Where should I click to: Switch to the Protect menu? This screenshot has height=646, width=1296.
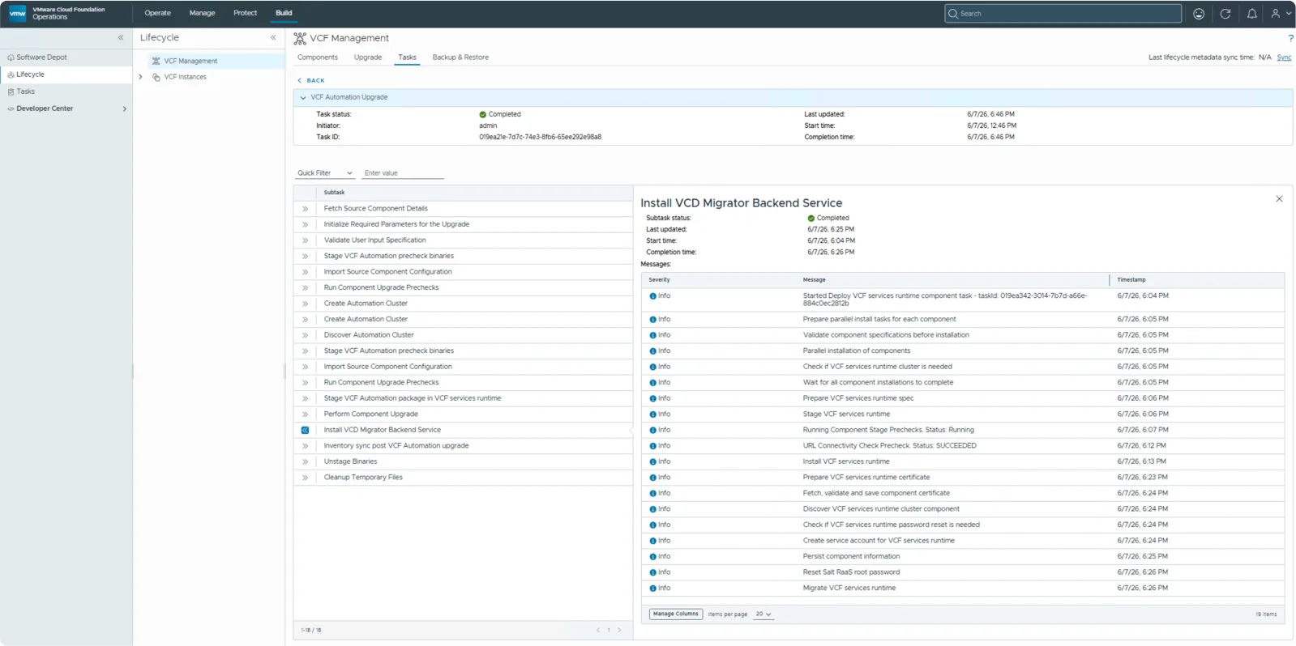point(245,13)
